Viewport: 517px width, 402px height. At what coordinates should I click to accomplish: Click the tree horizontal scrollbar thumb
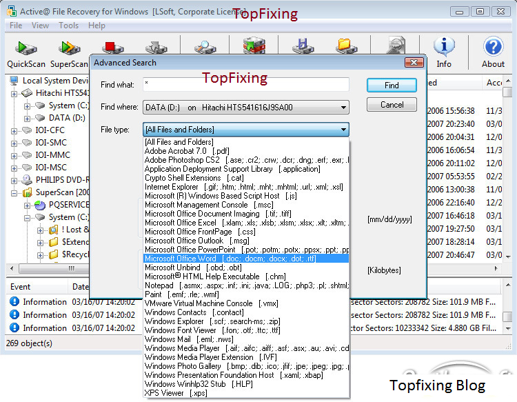click(54, 269)
